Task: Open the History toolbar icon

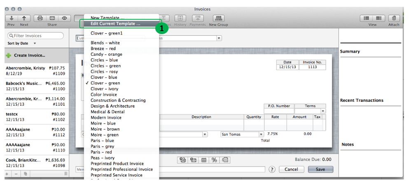Action: [180, 18]
